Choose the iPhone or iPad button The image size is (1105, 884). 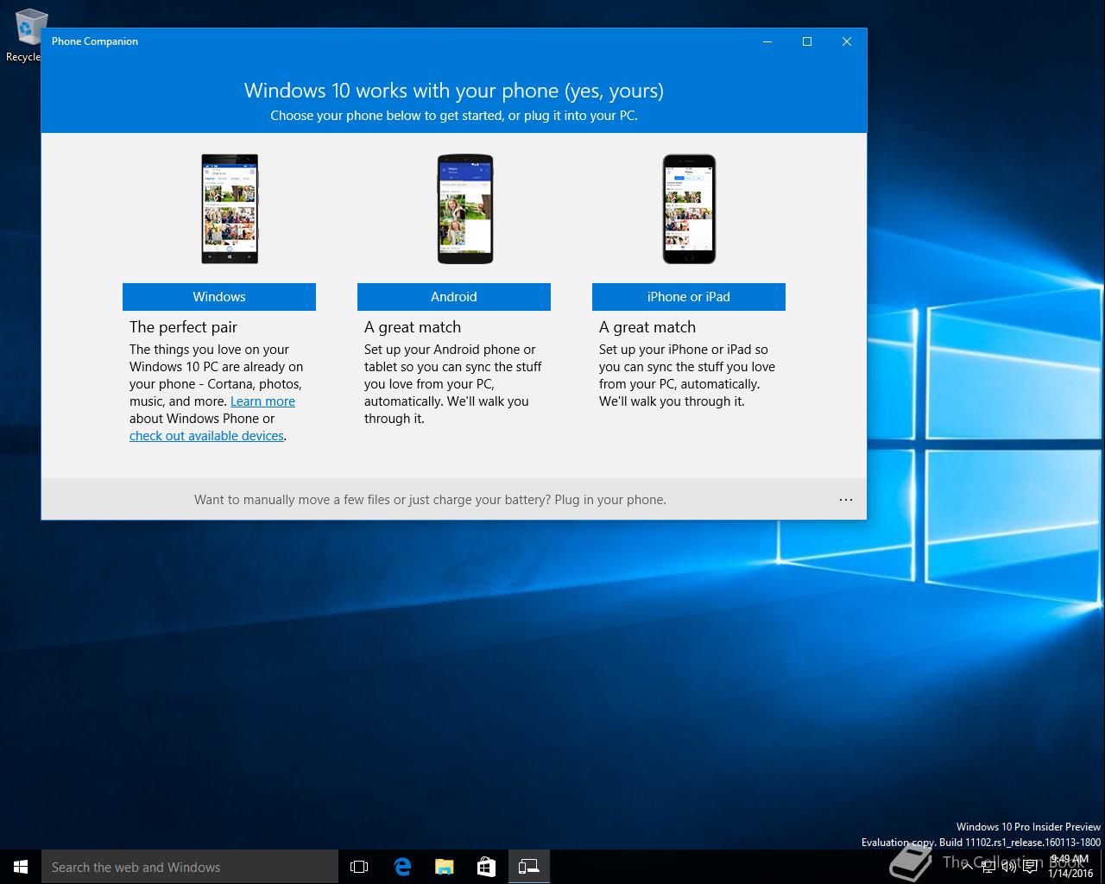point(689,297)
